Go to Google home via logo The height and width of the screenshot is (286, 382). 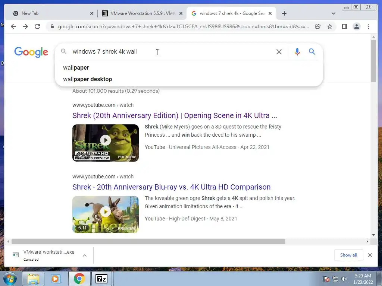31,52
